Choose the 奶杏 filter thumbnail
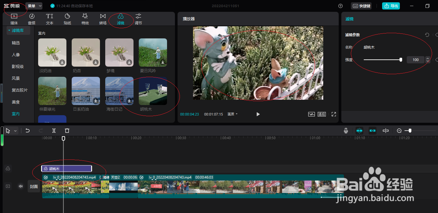 click(x=86, y=53)
